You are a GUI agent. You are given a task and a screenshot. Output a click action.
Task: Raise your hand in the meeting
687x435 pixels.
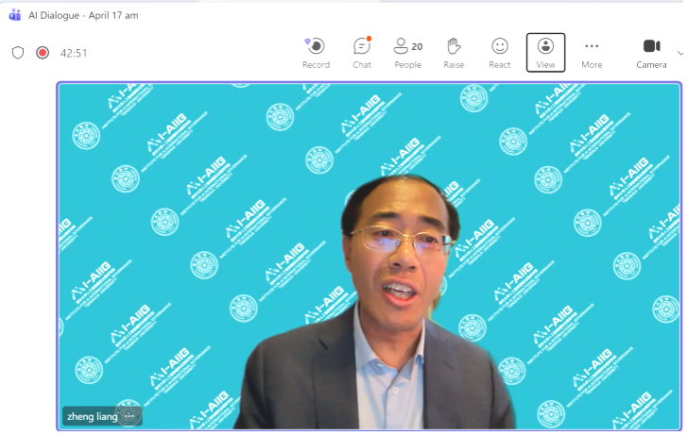[454, 52]
